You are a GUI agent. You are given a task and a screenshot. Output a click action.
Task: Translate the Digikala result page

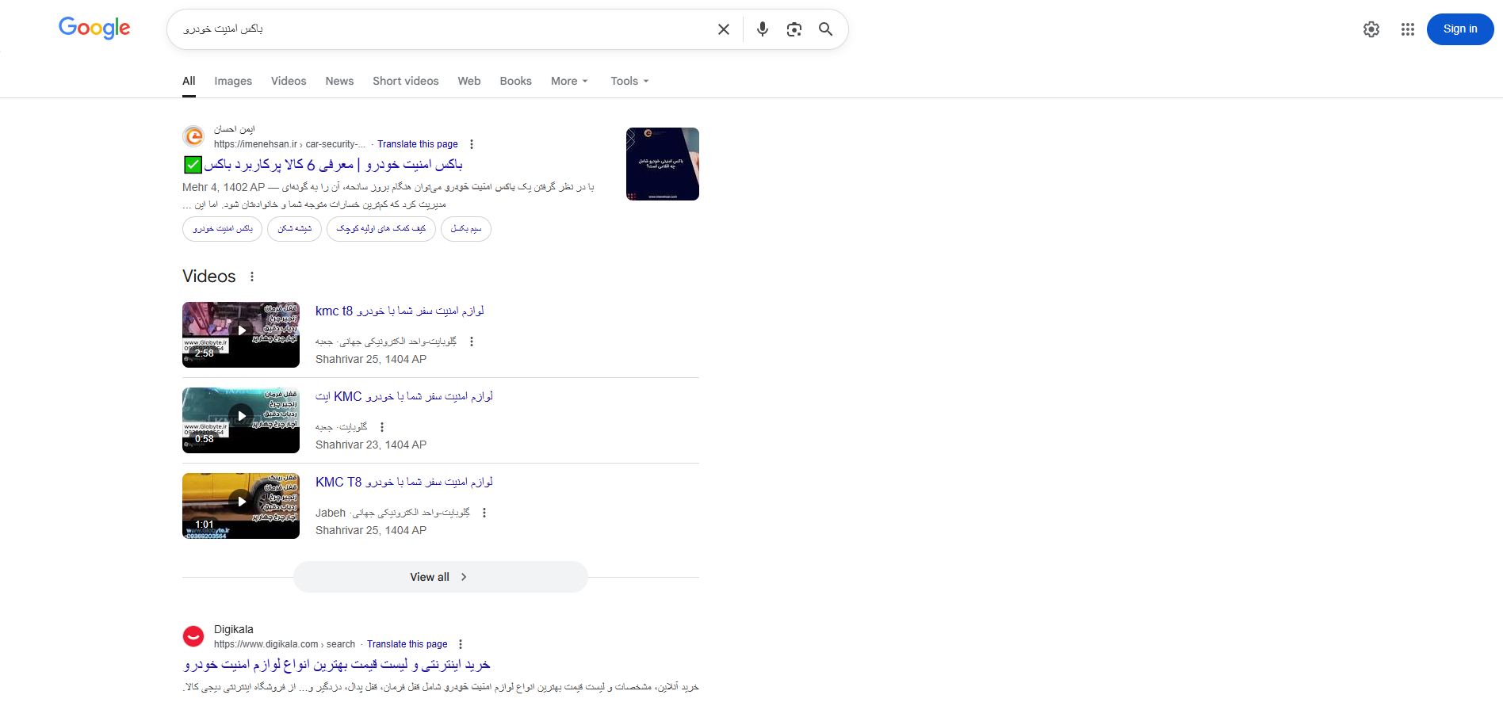pyautogui.click(x=407, y=644)
